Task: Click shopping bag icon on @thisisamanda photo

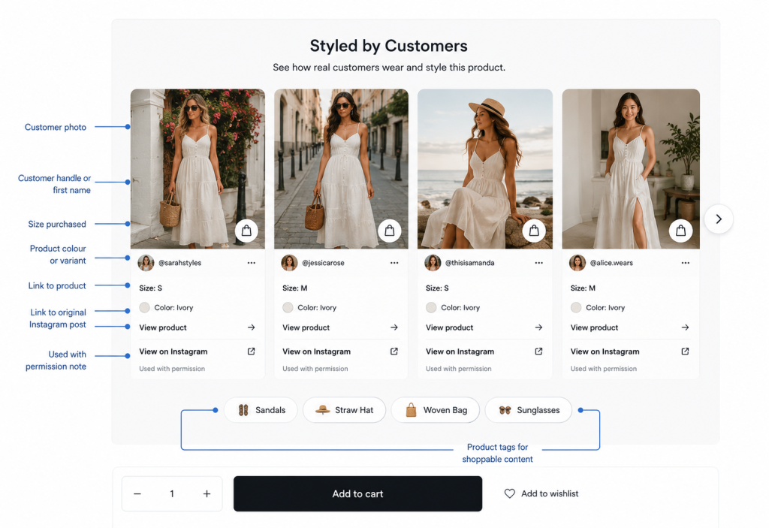Action: click(x=534, y=231)
